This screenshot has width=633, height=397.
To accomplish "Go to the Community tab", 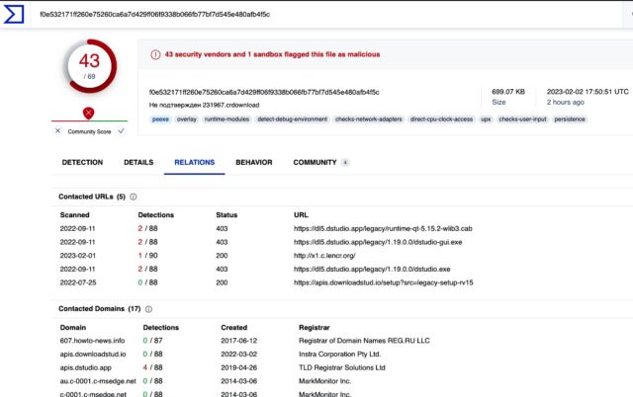I will point(315,162).
